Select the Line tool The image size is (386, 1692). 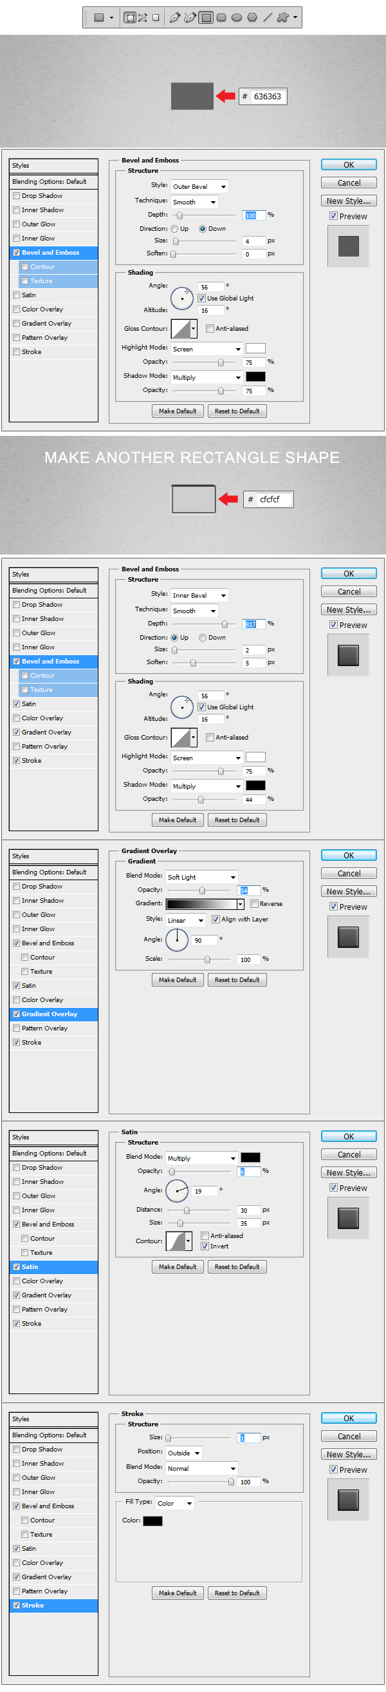tap(268, 18)
